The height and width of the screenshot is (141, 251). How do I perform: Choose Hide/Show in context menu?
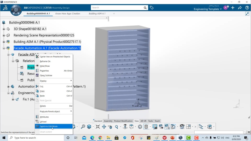click(x=54, y=66)
